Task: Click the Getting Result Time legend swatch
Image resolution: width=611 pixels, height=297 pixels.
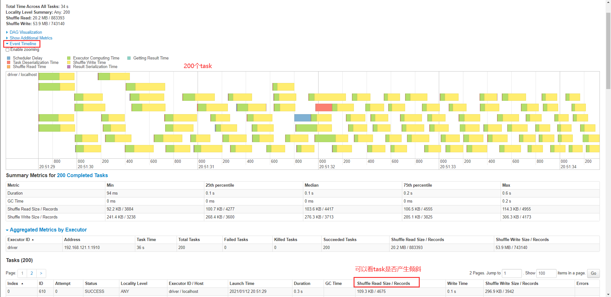Action: 129,58
